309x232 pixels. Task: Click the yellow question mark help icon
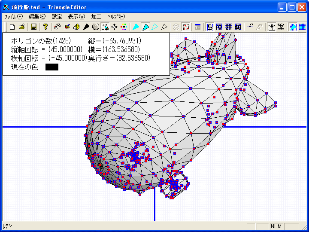tap(45, 27)
